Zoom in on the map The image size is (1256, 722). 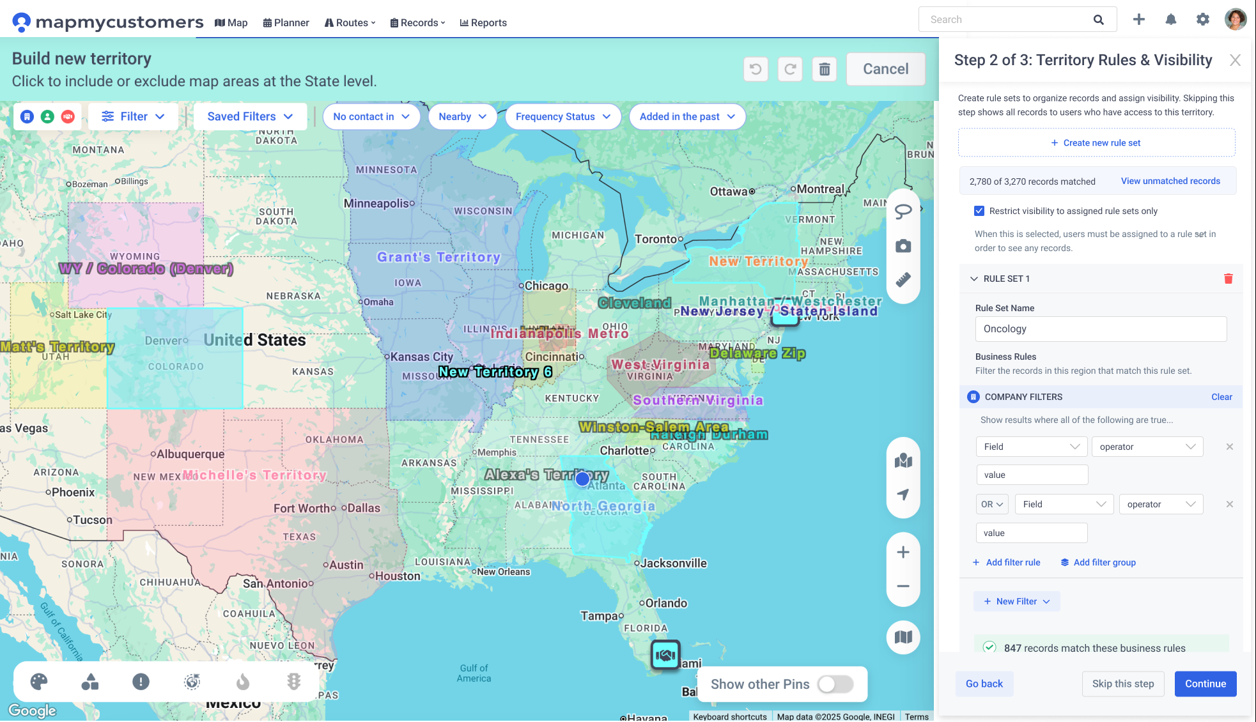(x=903, y=552)
